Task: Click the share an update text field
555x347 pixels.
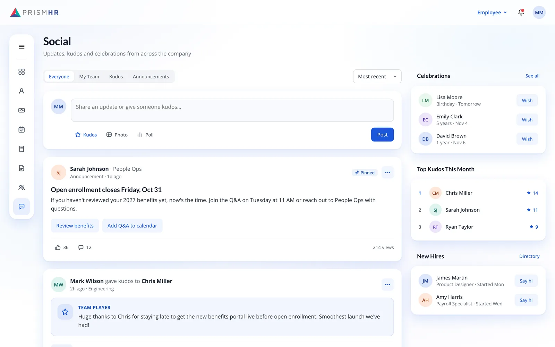Action: click(x=232, y=110)
